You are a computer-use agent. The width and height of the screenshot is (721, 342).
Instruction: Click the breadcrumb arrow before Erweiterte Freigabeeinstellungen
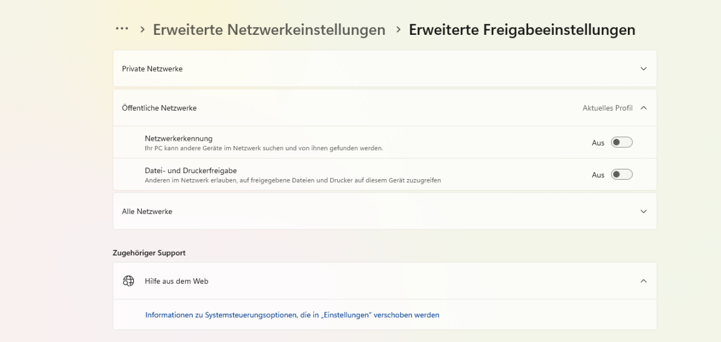tap(398, 29)
